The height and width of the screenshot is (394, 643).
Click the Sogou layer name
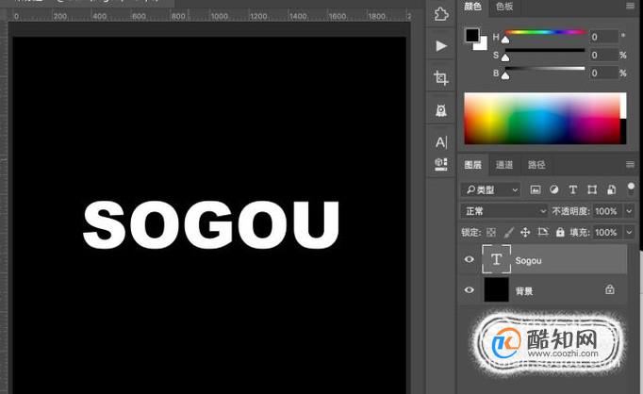(x=528, y=261)
